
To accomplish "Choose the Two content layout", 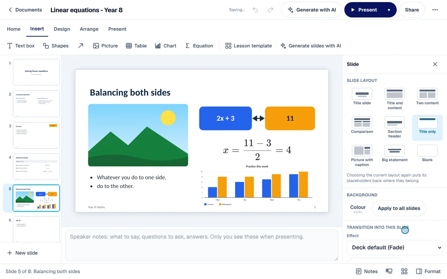I will 427,97.
